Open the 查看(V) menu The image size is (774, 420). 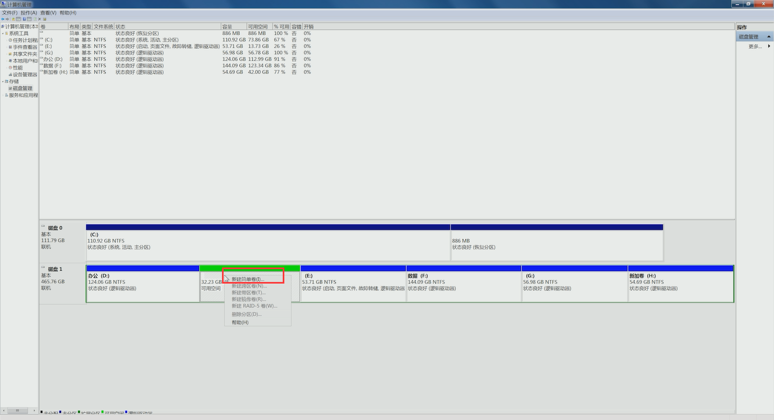tap(48, 12)
